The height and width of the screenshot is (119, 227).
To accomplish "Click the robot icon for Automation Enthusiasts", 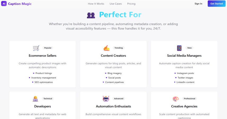I will 106,99.
